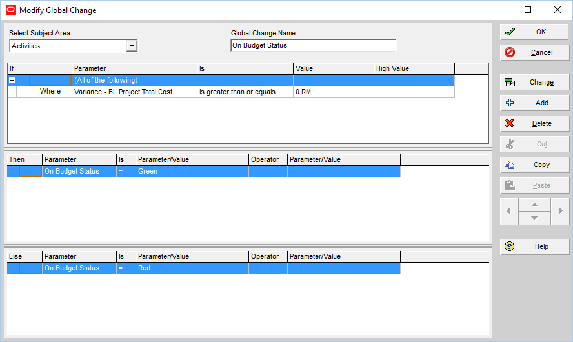The image size is (573, 342).
Task: Shift row left using left arrow
Action: click(509, 211)
